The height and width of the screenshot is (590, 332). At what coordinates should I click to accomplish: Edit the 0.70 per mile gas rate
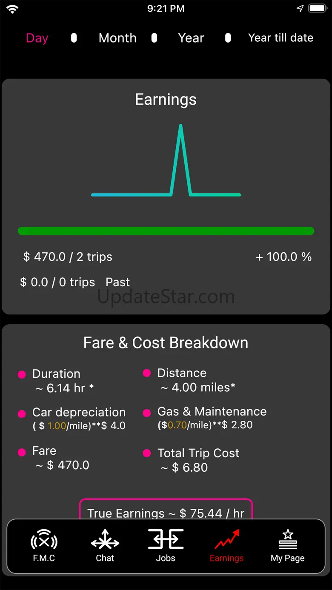point(177,425)
